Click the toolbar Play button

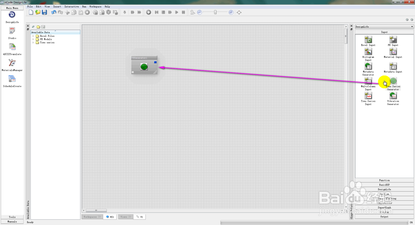176,12
